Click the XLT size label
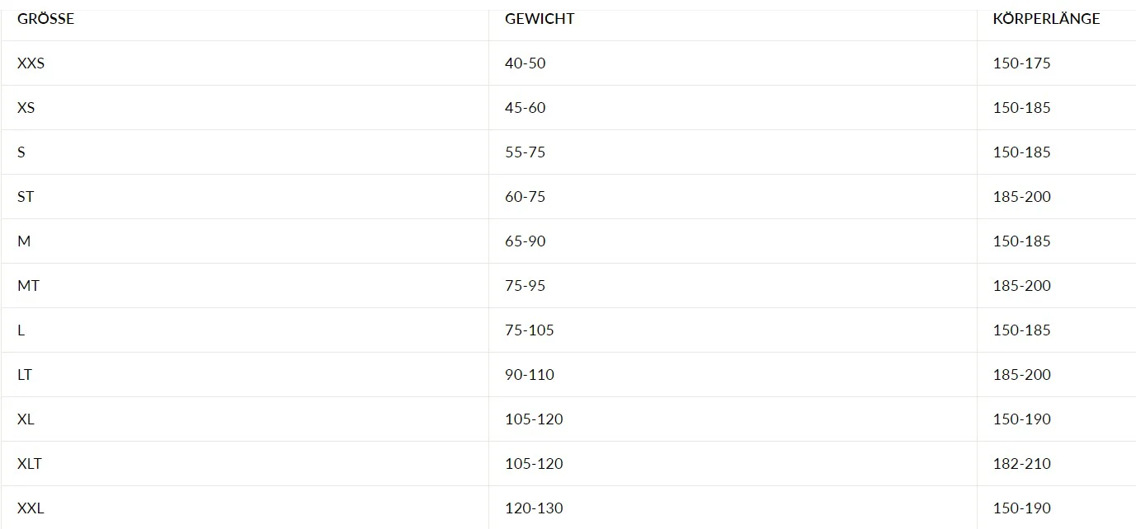The image size is (1136, 529). pos(30,464)
